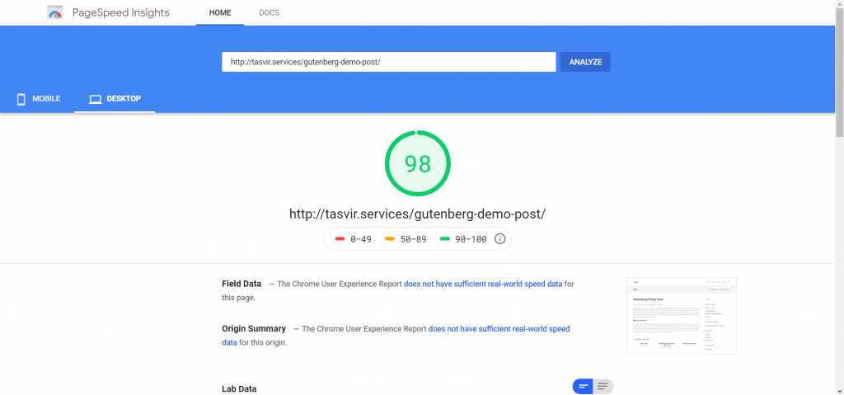
Task: Select the expanded Lab Data view toggle
Action: pos(603,387)
